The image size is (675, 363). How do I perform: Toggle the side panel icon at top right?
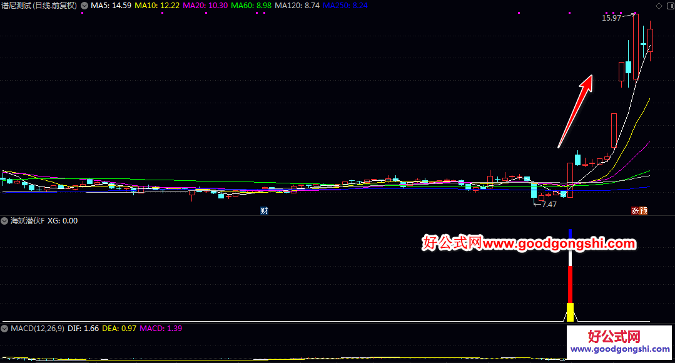pos(669,6)
